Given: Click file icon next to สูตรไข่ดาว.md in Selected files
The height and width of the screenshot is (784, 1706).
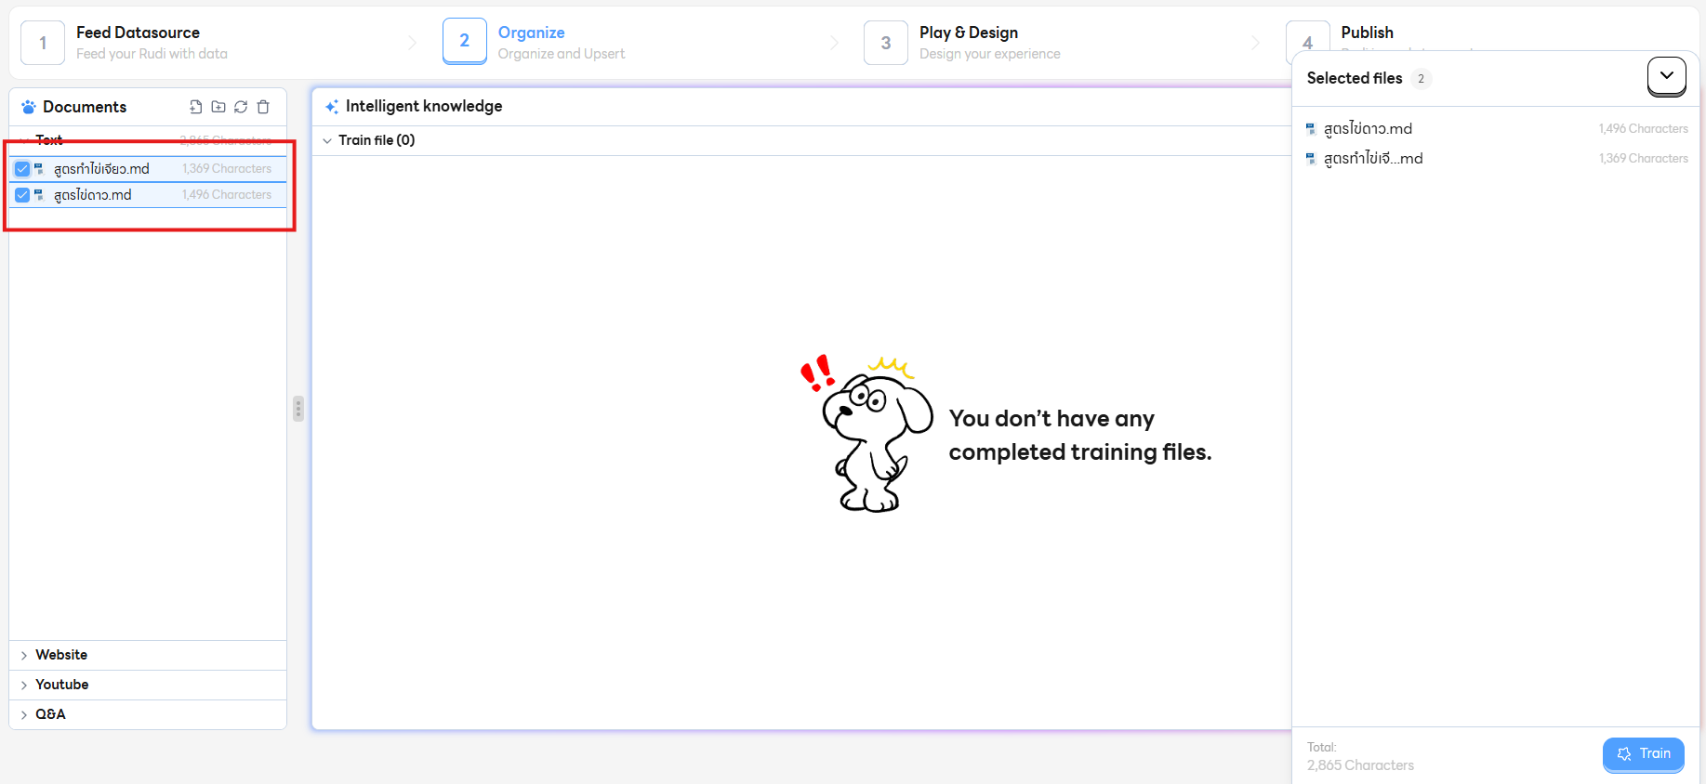Looking at the screenshot, I should point(1311,129).
